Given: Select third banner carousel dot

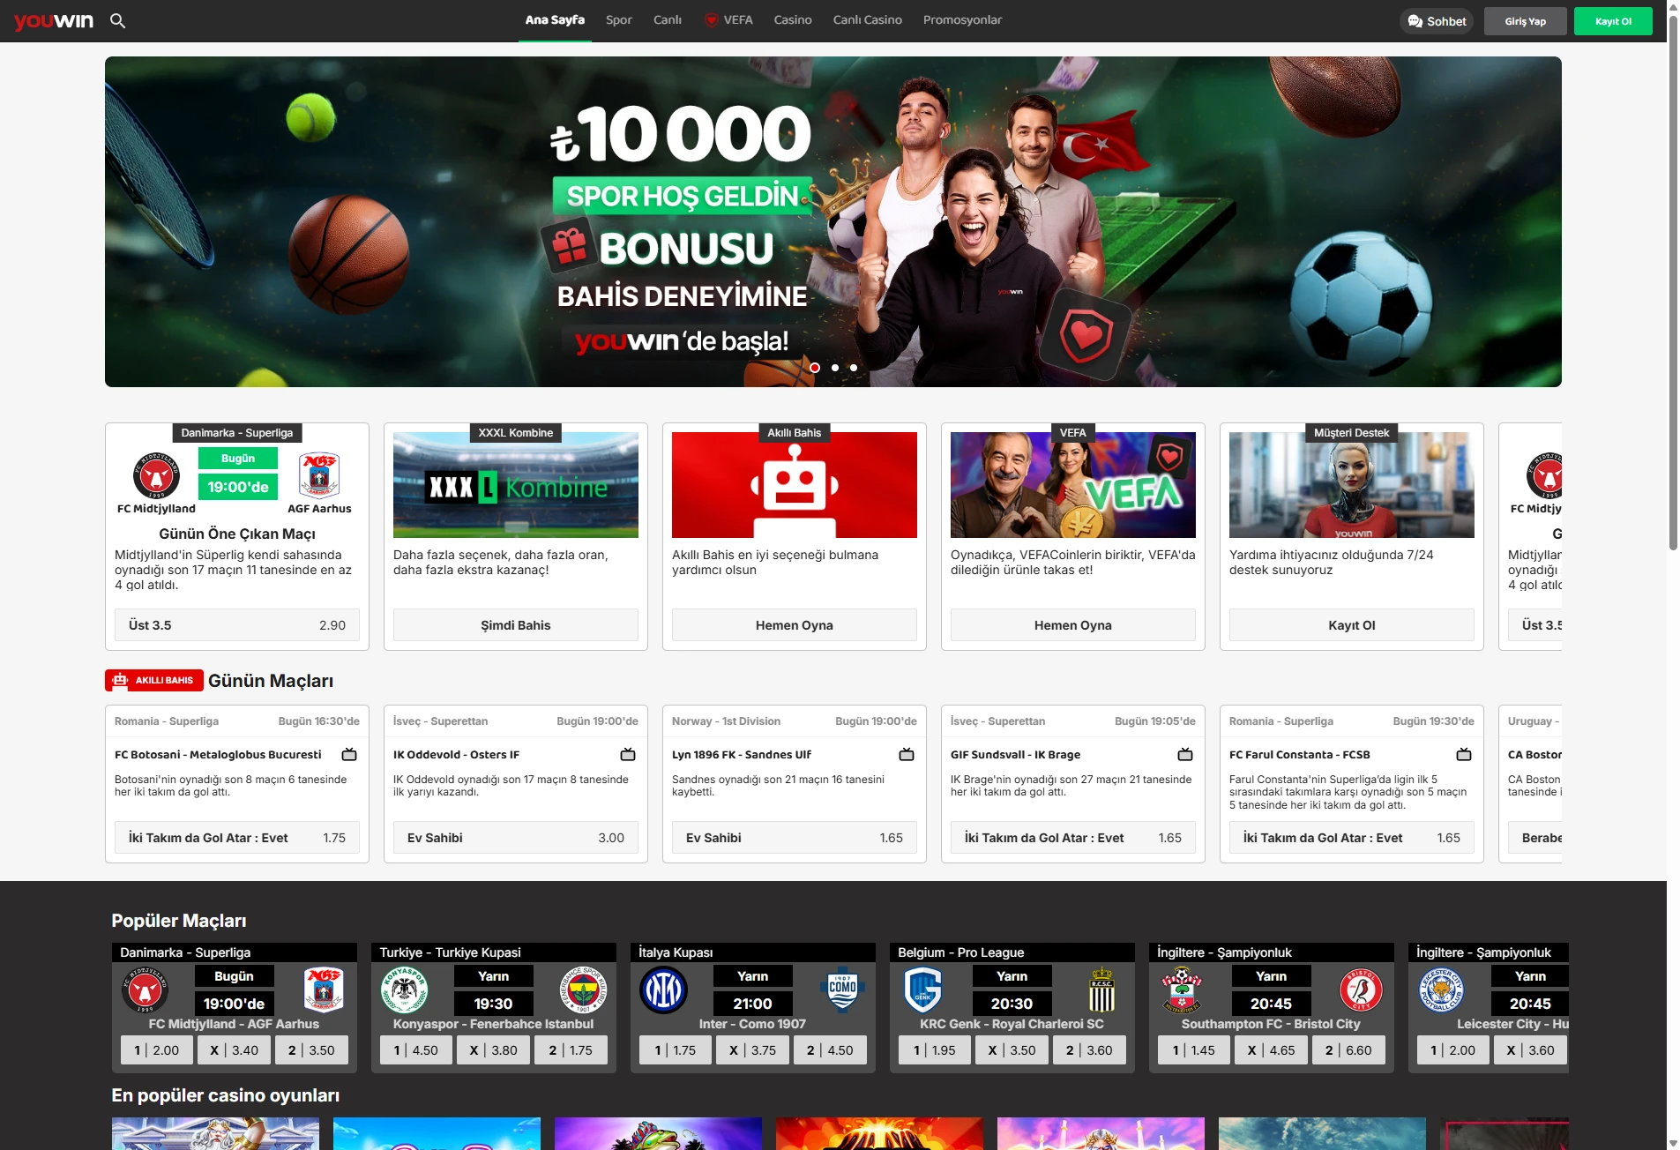Looking at the screenshot, I should coord(853,368).
